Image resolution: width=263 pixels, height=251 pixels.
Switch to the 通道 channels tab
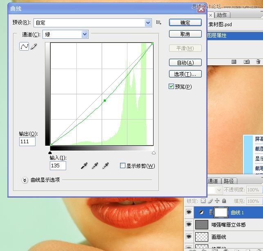(213, 181)
